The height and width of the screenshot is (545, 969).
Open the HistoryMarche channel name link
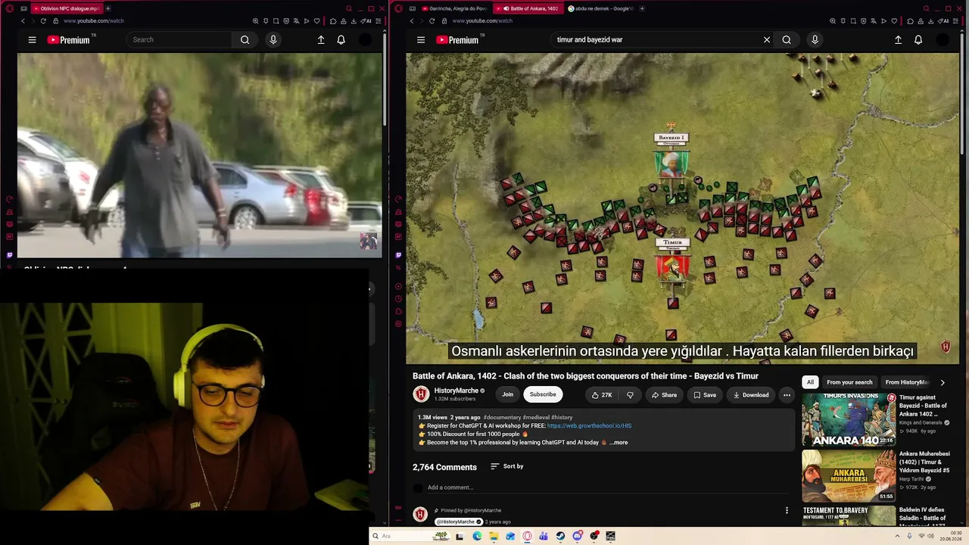456,391
